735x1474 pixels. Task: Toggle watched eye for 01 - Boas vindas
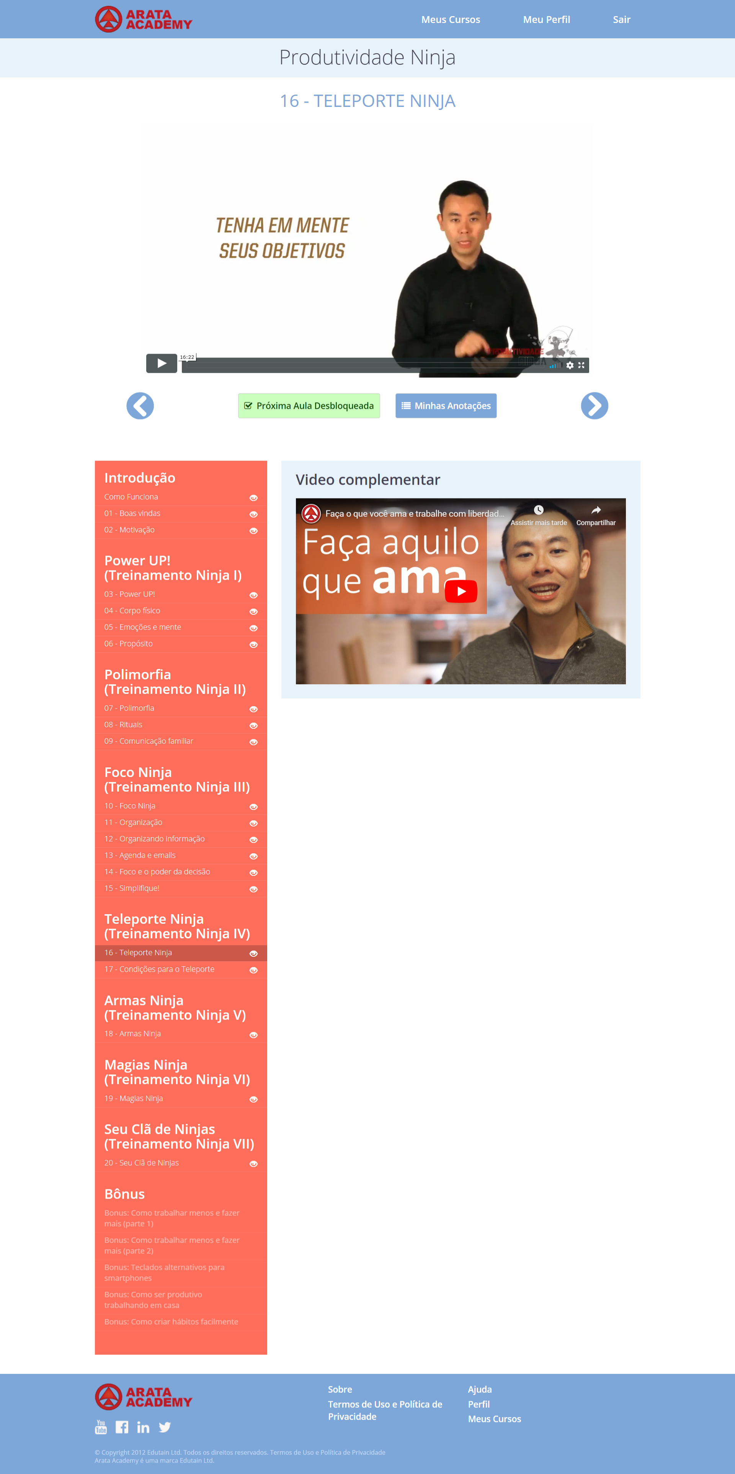[253, 515]
